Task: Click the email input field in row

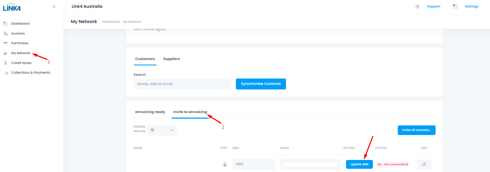Action: coord(310,164)
